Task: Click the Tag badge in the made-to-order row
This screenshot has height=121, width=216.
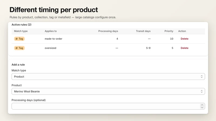Action: click(19, 39)
